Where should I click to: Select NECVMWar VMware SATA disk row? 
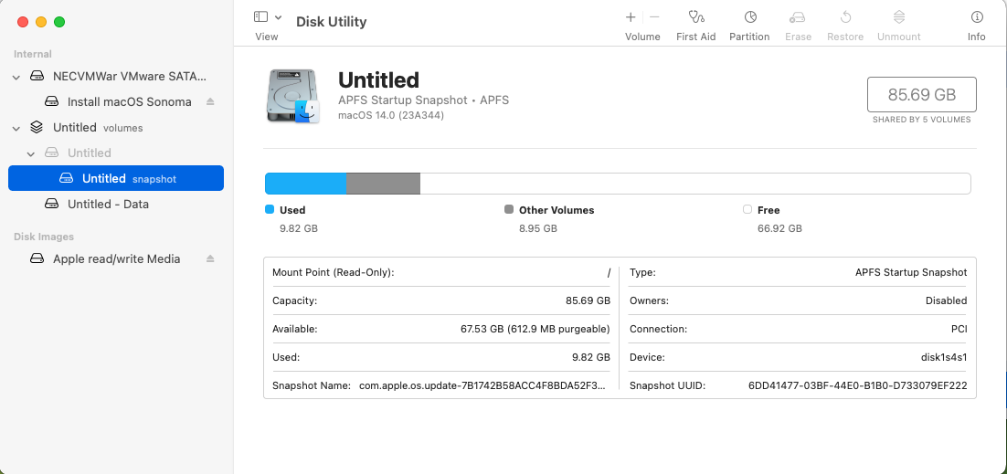[116, 77]
